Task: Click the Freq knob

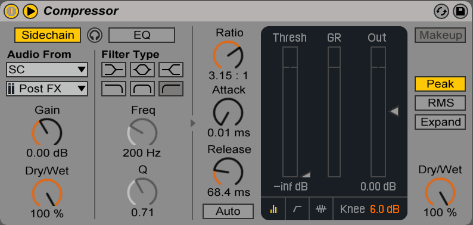Action: coord(142,132)
